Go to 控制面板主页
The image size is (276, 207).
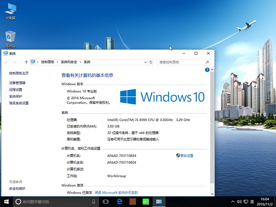tap(19, 73)
